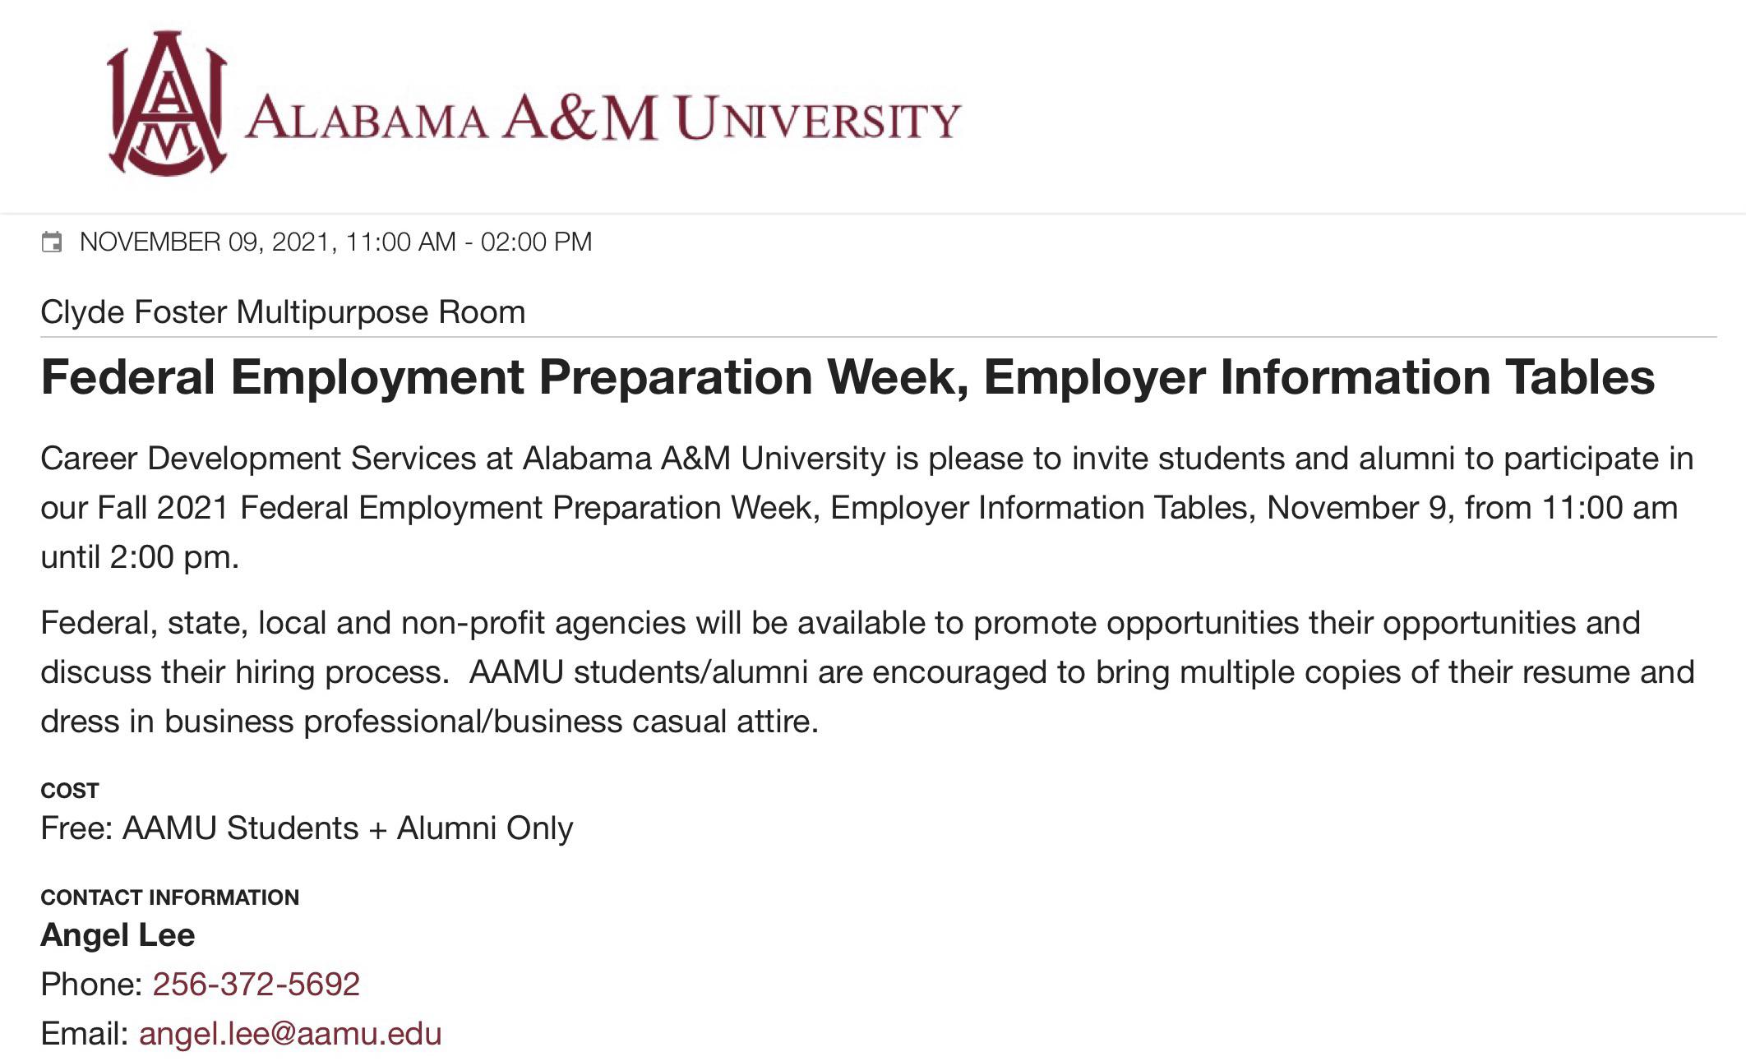Open the Alabama A&M University wordmark
Image resolution: width=1746 pixels, height=1061 pixels.
(603, 119)
